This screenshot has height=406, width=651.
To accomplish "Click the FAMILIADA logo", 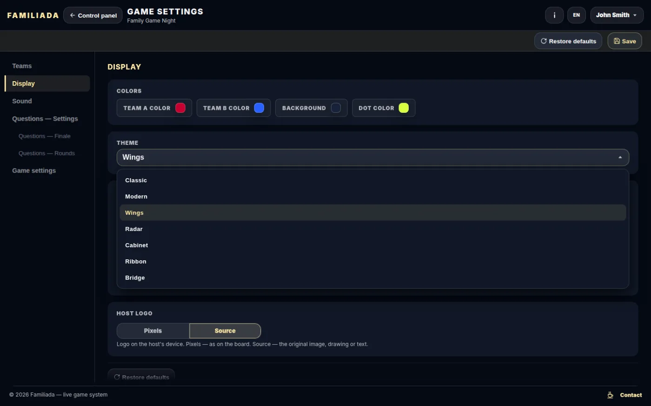I will pyautogui.click(x=33, y=15).
